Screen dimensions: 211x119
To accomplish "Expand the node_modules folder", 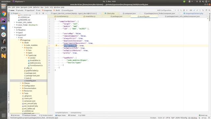I will [x=22, y=45].
